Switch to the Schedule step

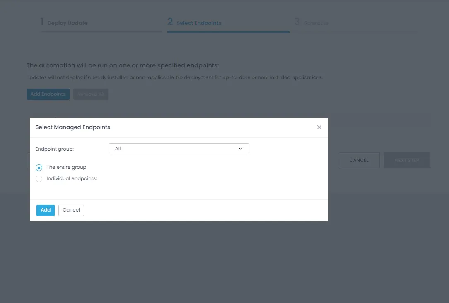tap(316, 23)
